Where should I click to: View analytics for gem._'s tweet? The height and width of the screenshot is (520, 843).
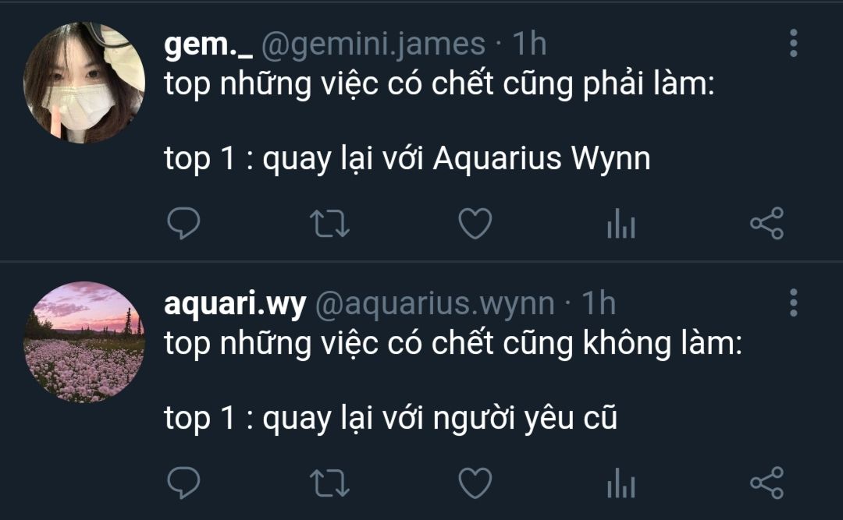[x=621, y=224]
